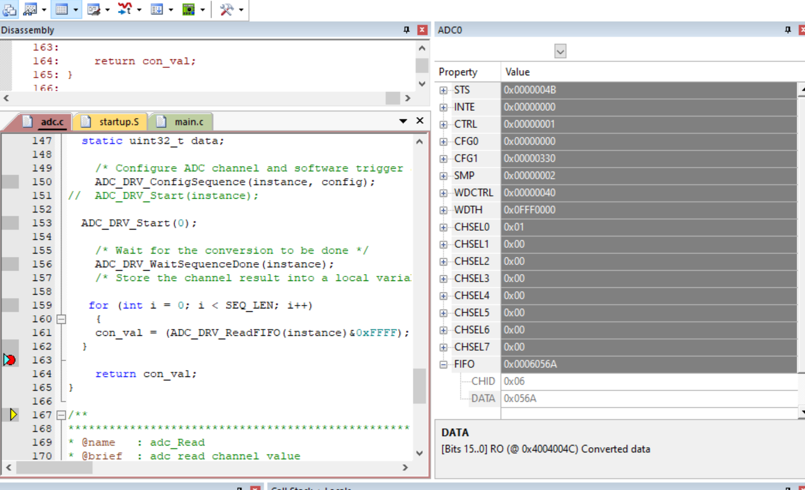Open the System Viewer Windows chip icon
Image resolution: width=805 pixels, height=490 pixels.
pos(188,9)
